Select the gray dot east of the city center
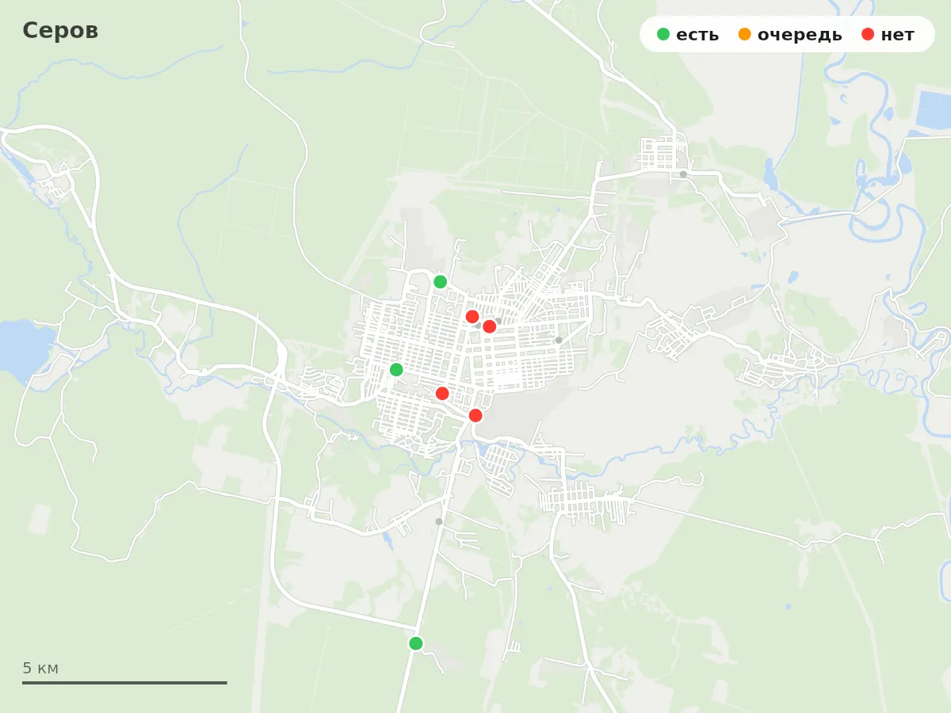 coord(559,340)
